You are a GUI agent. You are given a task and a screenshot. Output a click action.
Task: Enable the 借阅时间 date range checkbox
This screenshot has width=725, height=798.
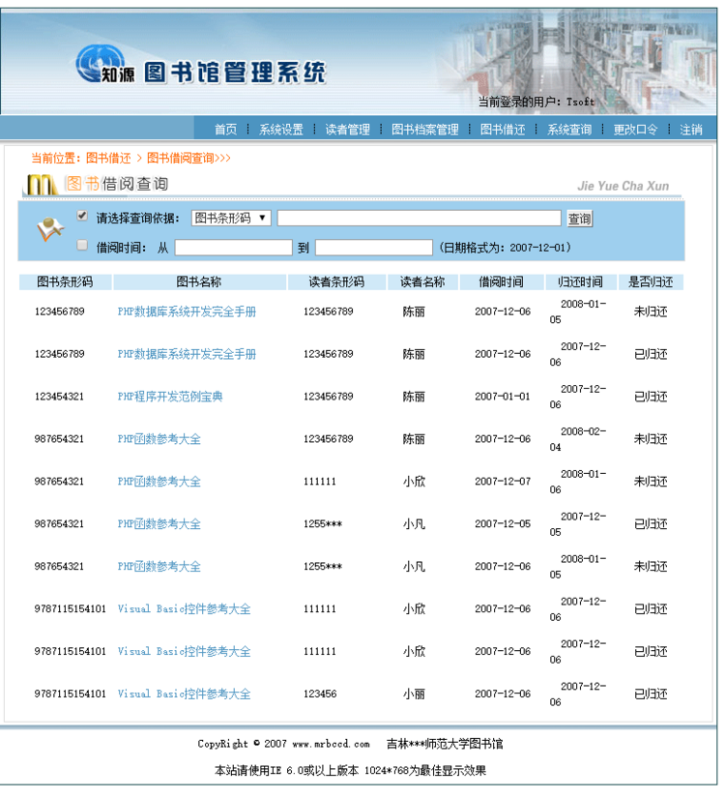[x=82, y=246]
